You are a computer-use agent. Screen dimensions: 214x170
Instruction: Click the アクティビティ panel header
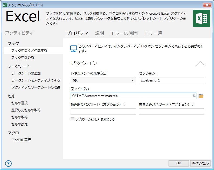click(19, 33)
